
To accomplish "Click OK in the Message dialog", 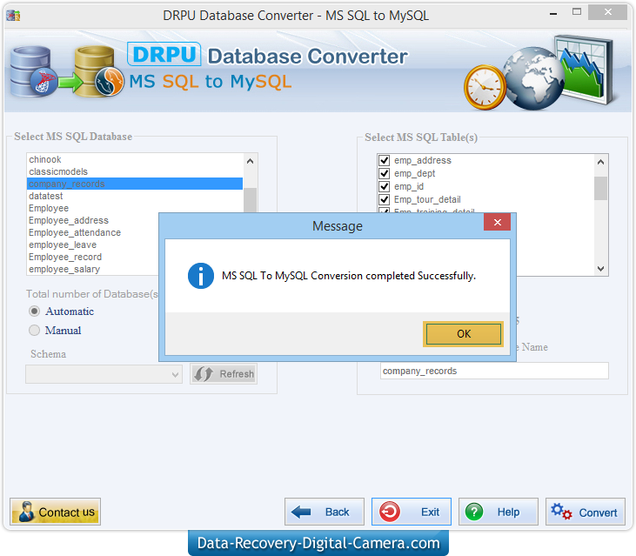I will coord(463,334).
